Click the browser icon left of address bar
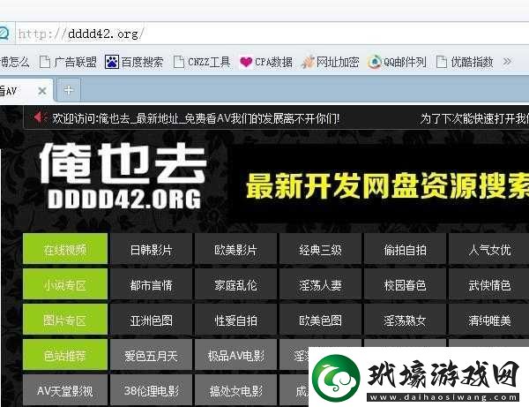Image resolution: width=529 pixels, height=407 pixels. click(4, 34)
